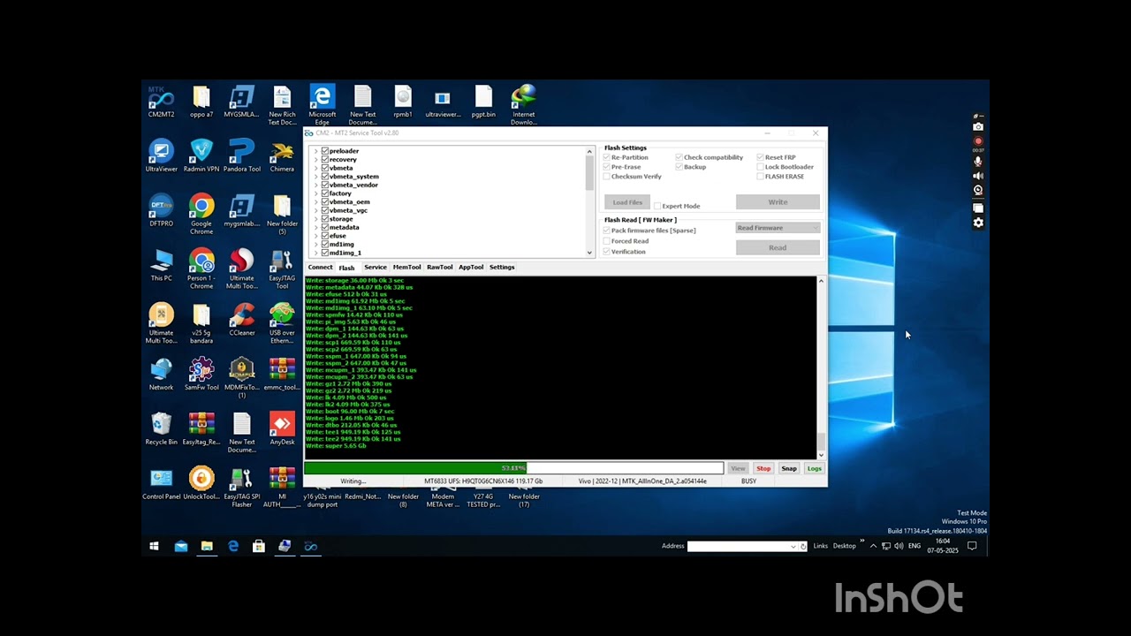Select the Flash tab
Viewport: 1131px width, 636px height.
[x=346, y=267]
